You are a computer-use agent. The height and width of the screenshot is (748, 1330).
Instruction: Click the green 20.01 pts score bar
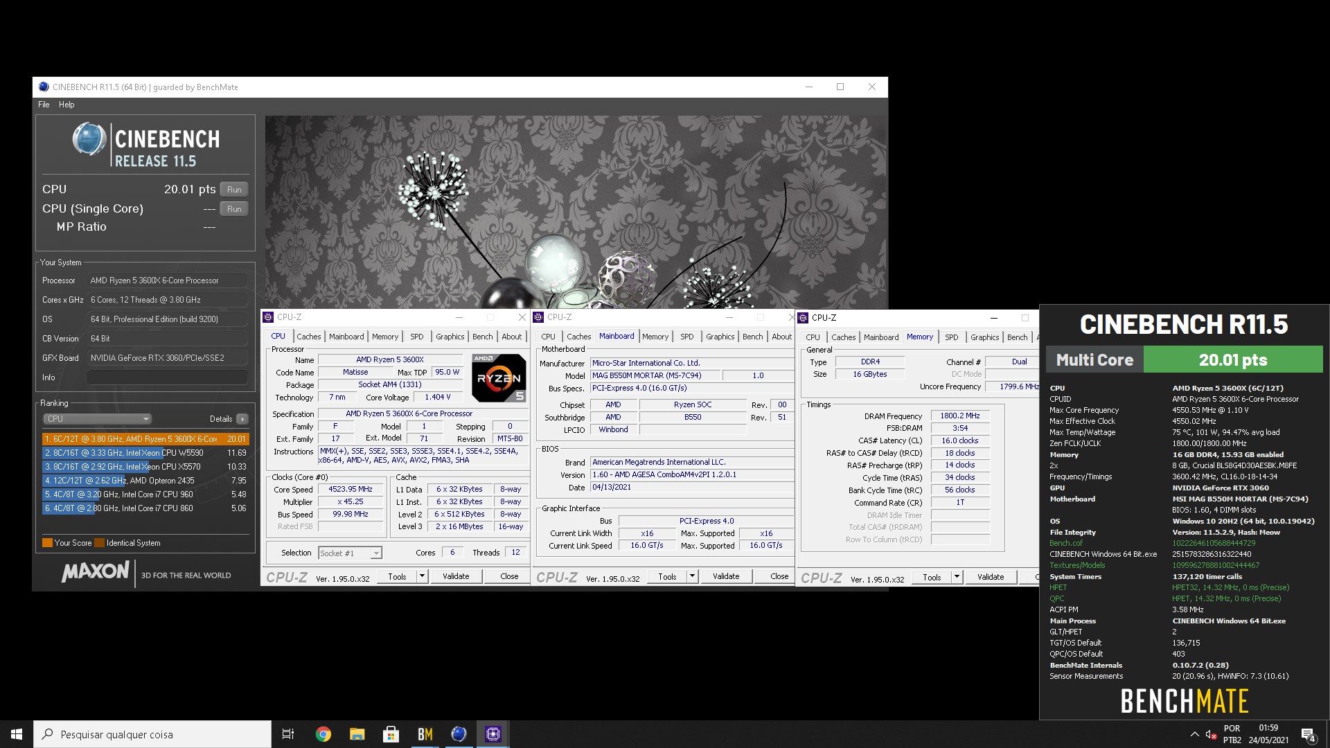point(1233,359)
